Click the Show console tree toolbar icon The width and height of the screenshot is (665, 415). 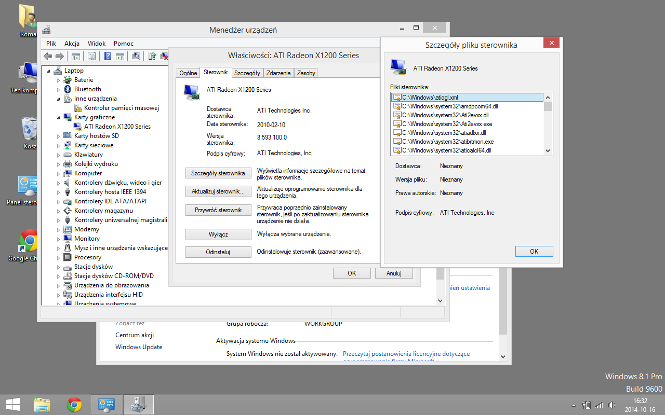click(76, 56)
